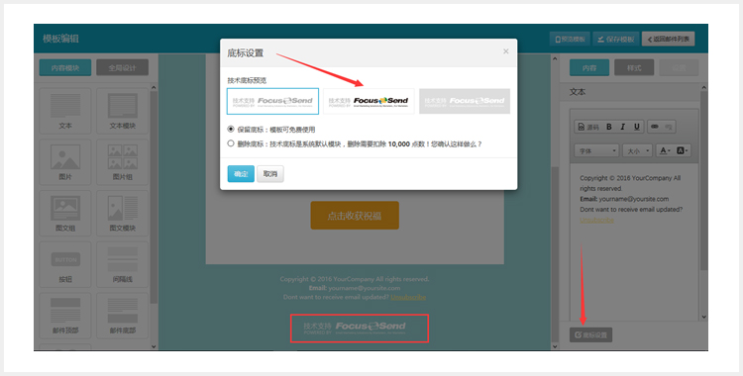This screenshot has height=376, width=743.
Task: Open the 字体 font family dropdown
Action: 596,150
